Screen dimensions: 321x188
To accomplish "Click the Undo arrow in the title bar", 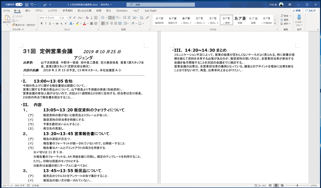I will [32, 5].
